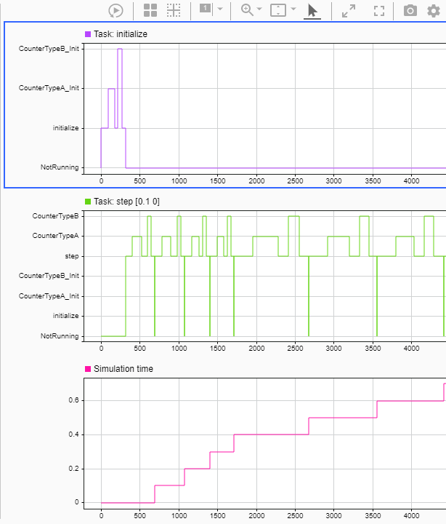Click the purple CounterTypeB_Init pulse peak
446x524 pixels.
[120, 49]
